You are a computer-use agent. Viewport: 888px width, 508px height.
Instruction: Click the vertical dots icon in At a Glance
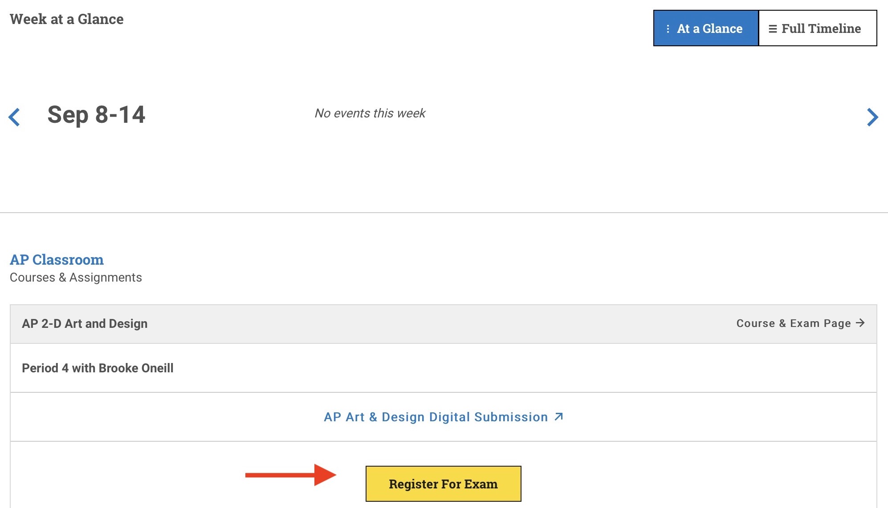[668, 29]
